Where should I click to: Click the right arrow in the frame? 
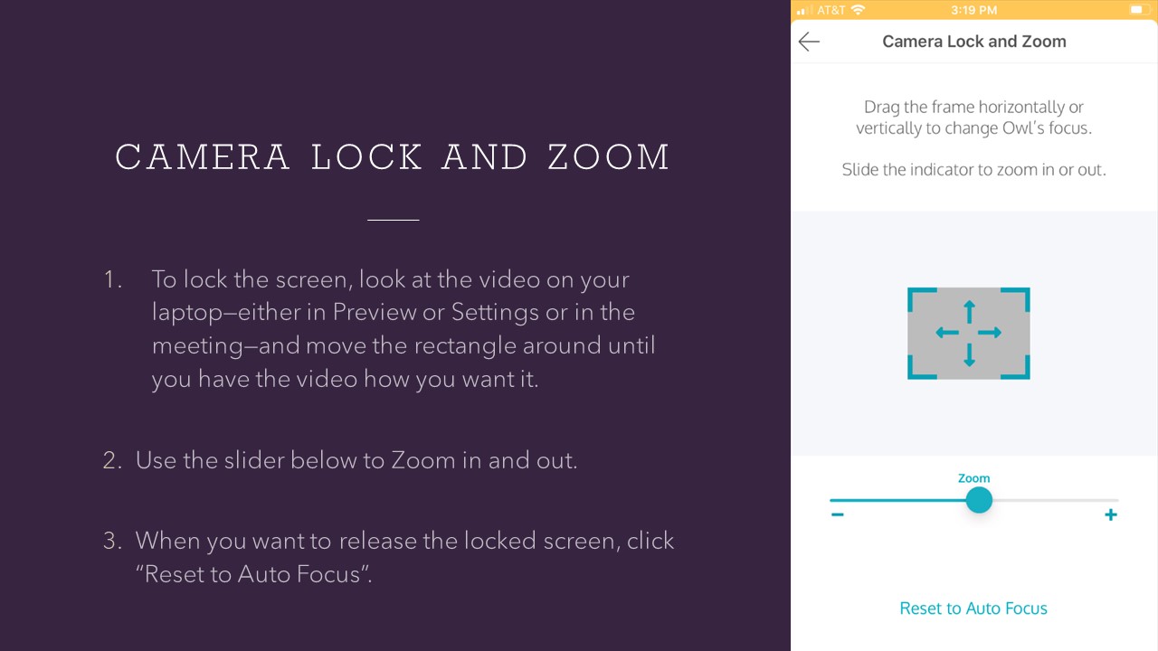point(991,333)
